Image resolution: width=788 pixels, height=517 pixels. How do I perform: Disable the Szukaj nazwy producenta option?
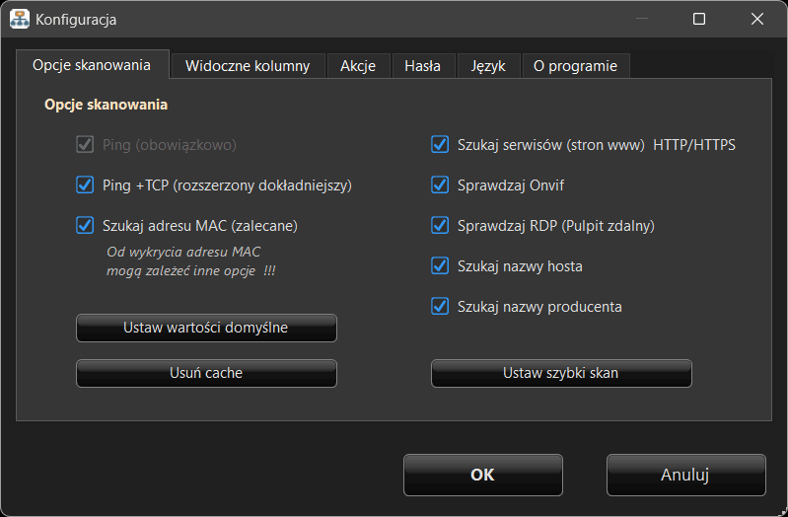coord(440,306)
